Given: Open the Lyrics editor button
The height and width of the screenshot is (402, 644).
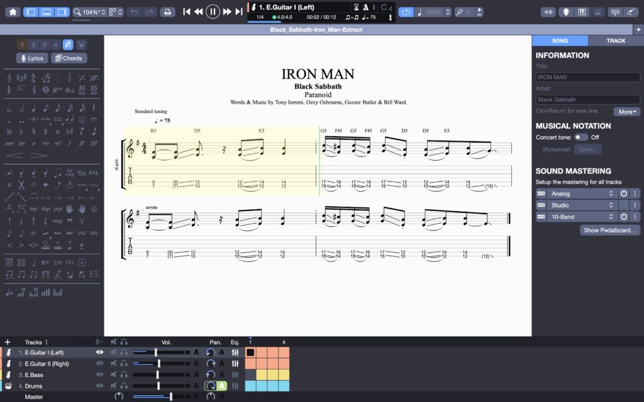Looking at the screenshot, I should pos(32,58).
